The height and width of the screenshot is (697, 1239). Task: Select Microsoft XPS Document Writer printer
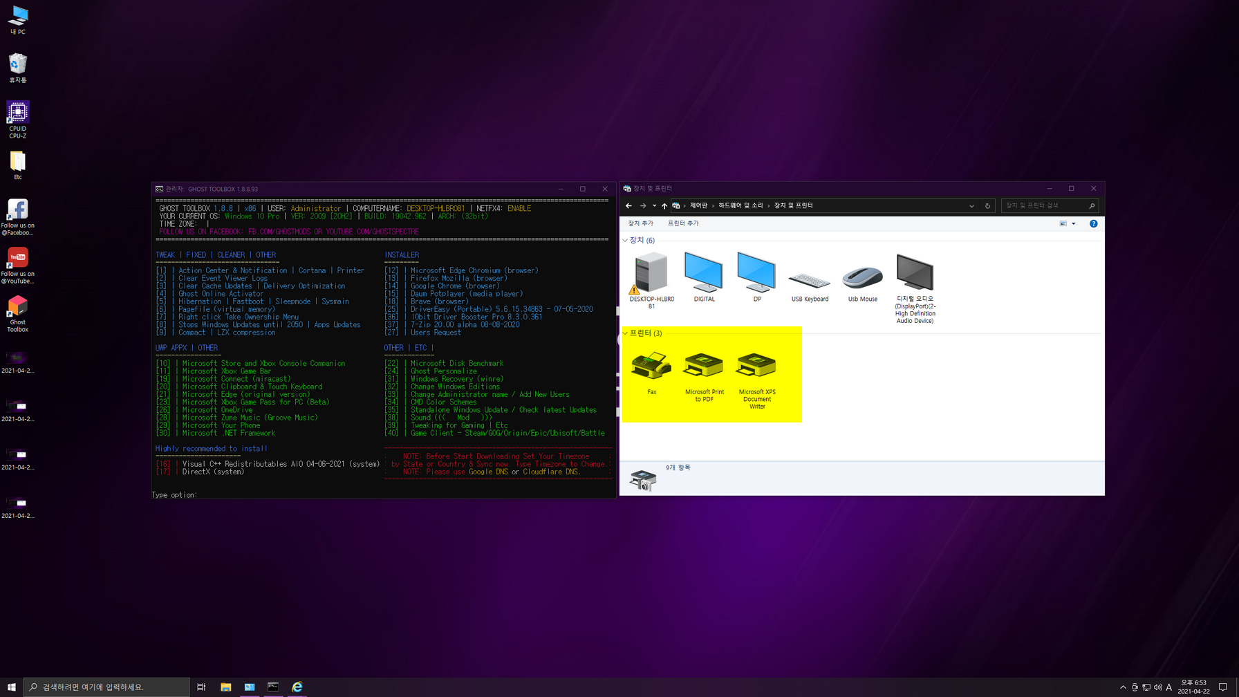click(757, 380)
